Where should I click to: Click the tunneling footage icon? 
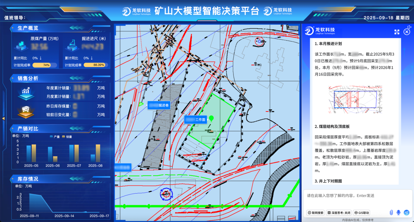click(x=71, y=46)
